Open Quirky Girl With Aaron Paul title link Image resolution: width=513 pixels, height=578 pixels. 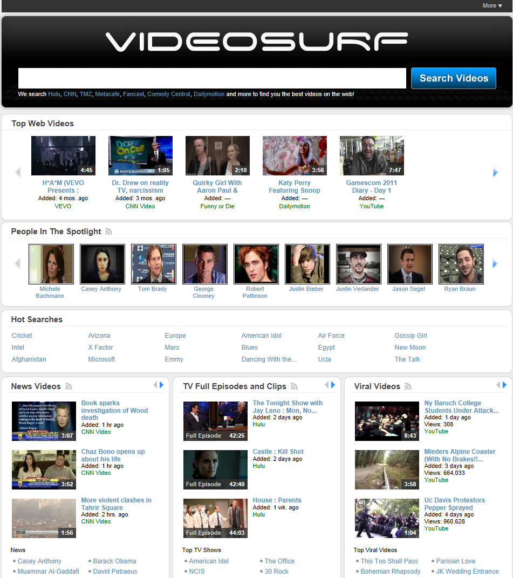click(x=217, y=187)
